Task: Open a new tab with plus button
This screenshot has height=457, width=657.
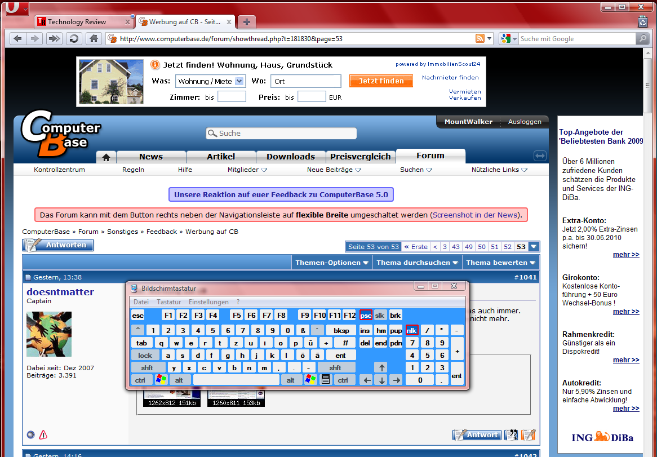Action: tap(246, 22)
